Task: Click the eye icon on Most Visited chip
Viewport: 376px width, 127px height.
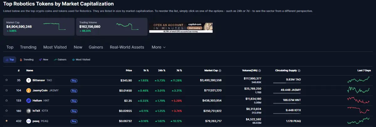Action: 73,59
